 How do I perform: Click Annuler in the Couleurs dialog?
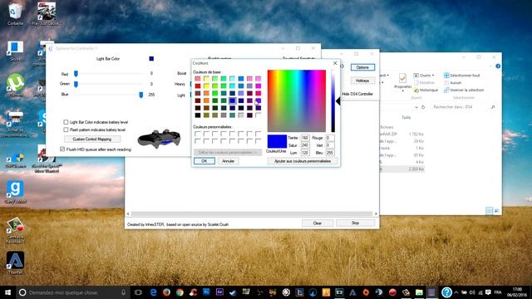tap(229, 161)
